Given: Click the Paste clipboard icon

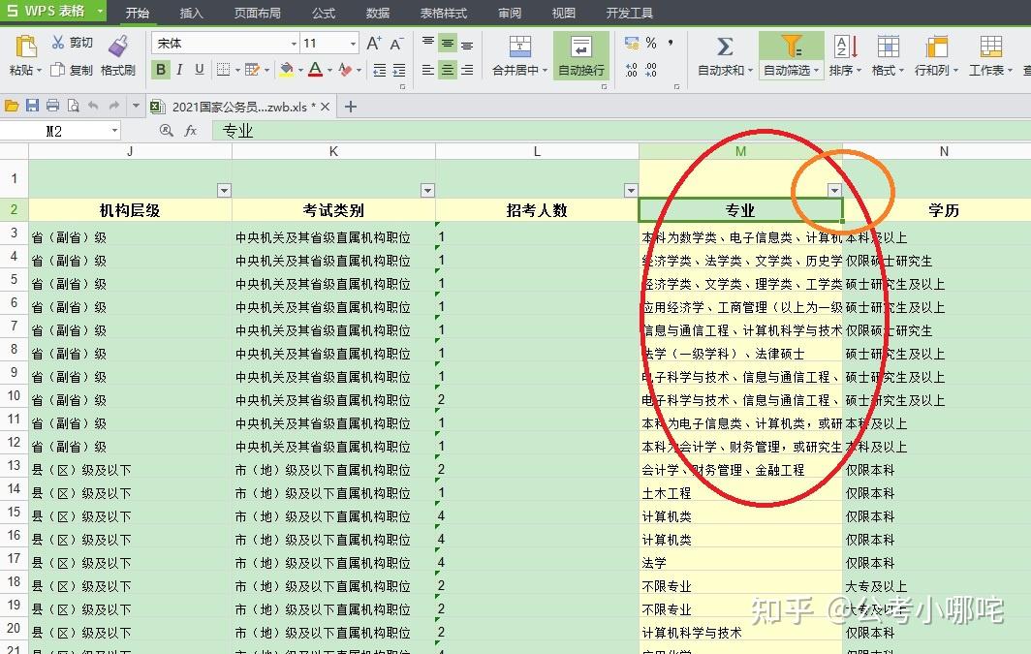Looking at the screenshot, I should click(25, 46).
